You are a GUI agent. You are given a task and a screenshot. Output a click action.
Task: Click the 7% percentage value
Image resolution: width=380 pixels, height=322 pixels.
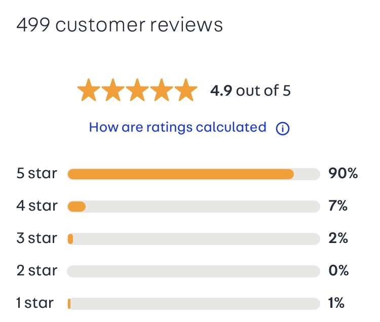click(338, 206)
